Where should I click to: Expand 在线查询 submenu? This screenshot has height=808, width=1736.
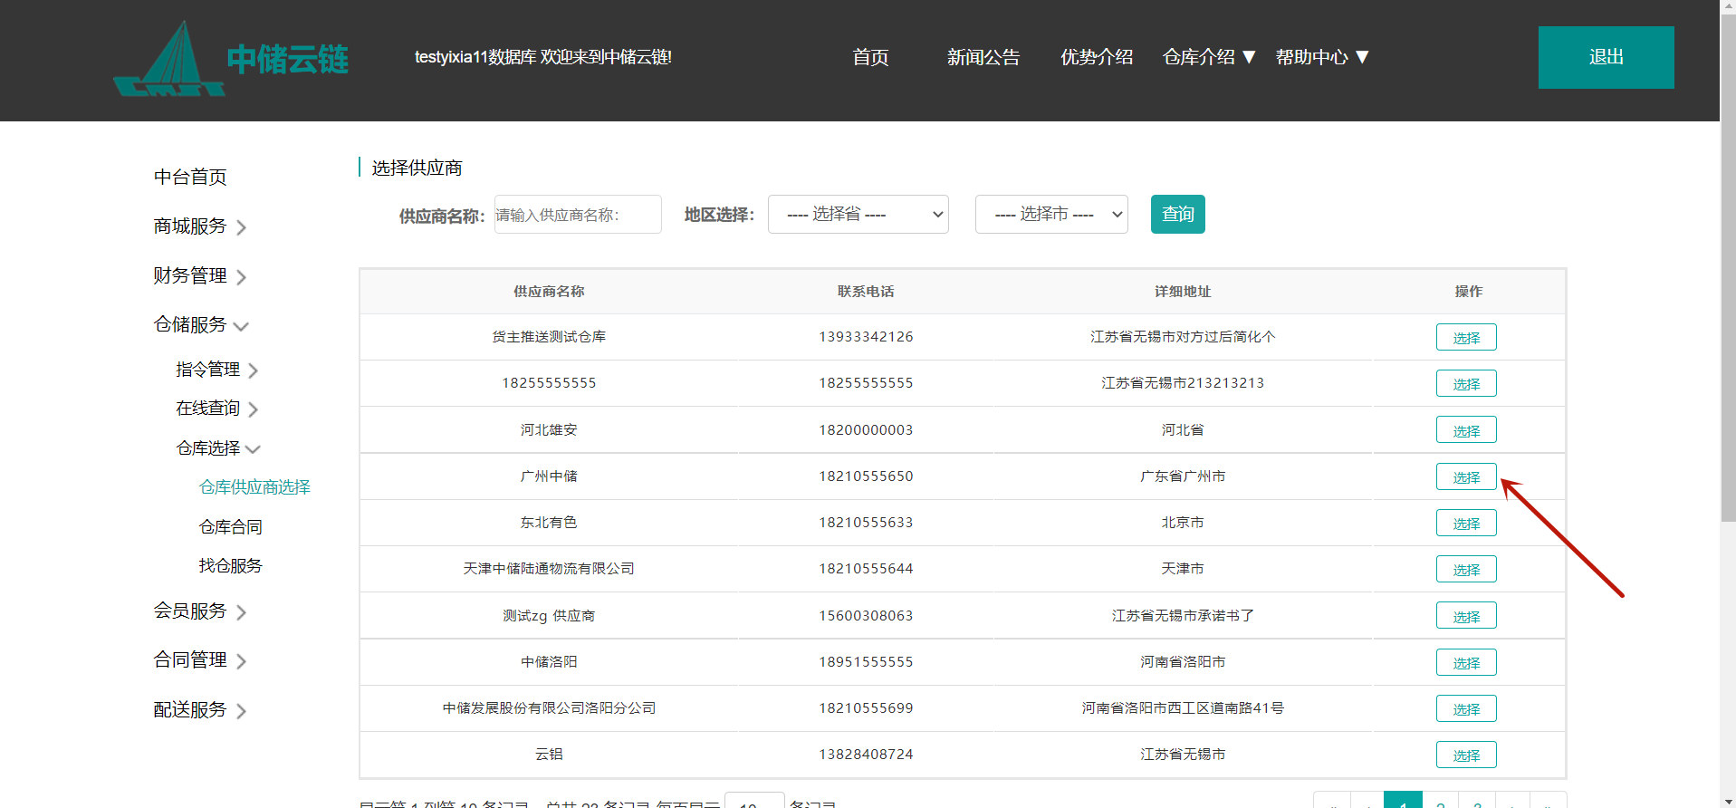pyautogui.click(x=253, y=409)
